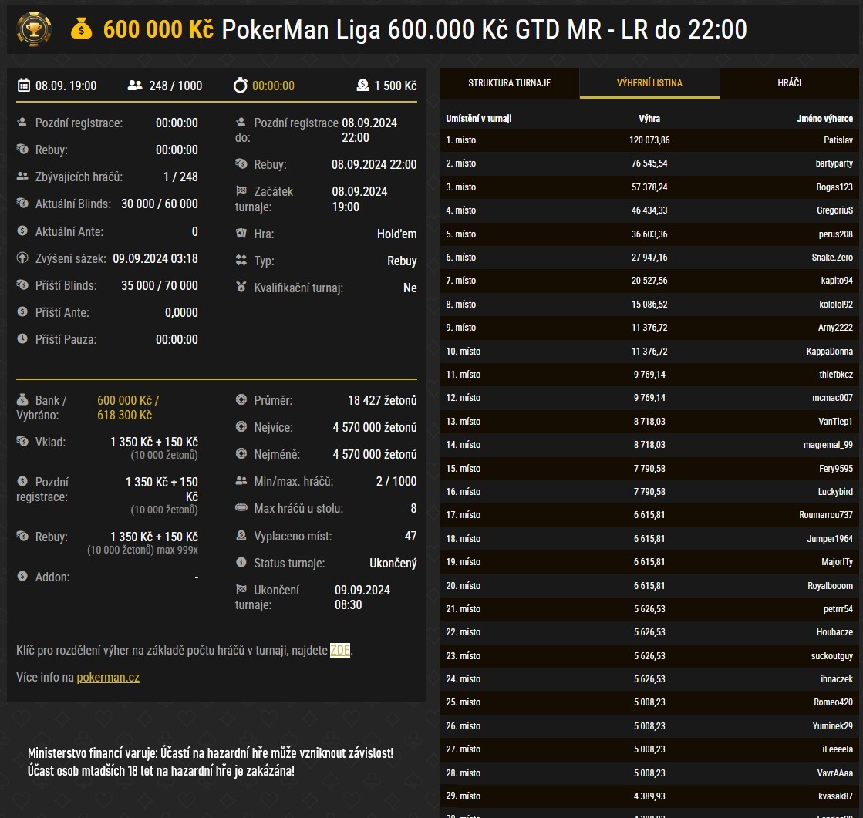The height and width of the screenshot is (818, 863).
Task: Click player name Romeo420
Action: pyautogui.click(x=833, y=702)
